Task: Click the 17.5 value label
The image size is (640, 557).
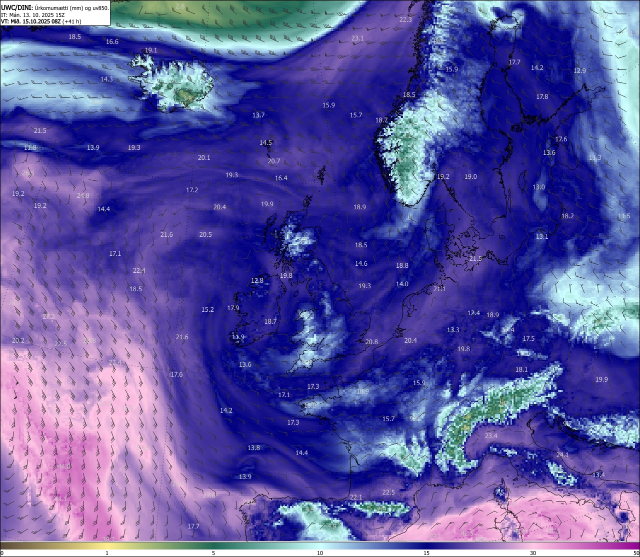Action: (528, 339)
